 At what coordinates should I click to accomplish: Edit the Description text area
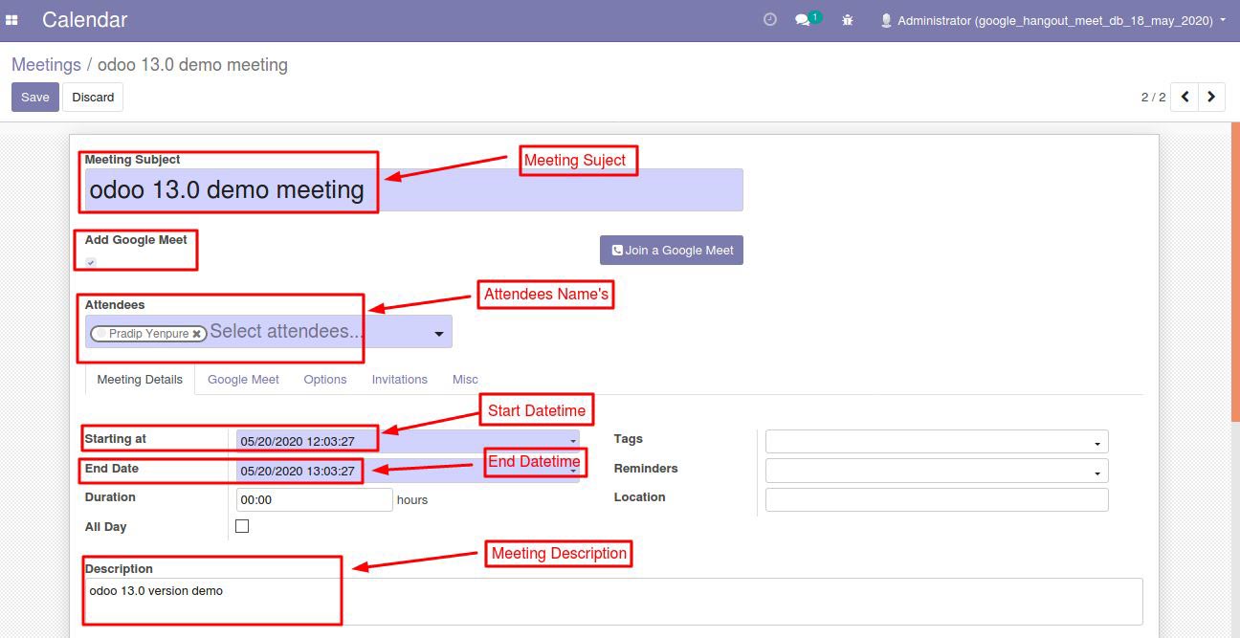(x=613, y=601)
